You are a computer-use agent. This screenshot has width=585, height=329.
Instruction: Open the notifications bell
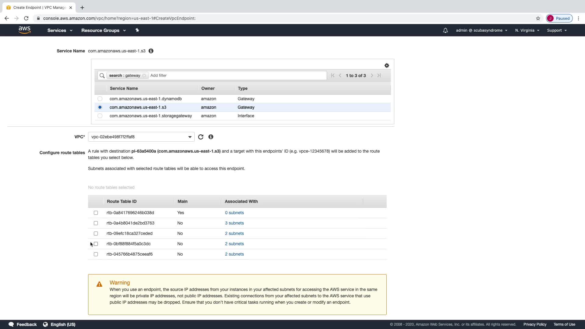[x=445, y=30]
